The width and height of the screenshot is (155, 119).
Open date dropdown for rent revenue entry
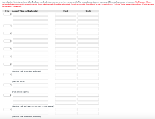(x=7, y=95)
